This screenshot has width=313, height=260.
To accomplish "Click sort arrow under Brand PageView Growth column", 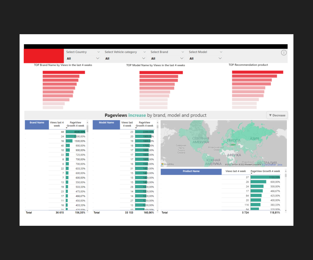I will click(x=67, y=128).
